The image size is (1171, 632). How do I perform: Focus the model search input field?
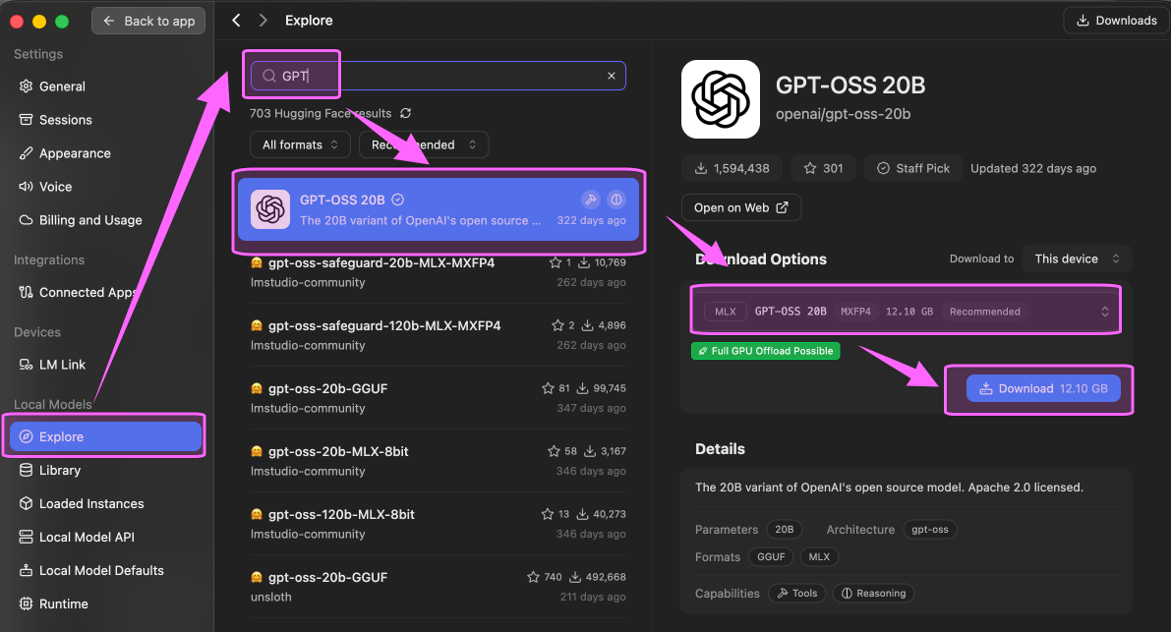point(439,76)
